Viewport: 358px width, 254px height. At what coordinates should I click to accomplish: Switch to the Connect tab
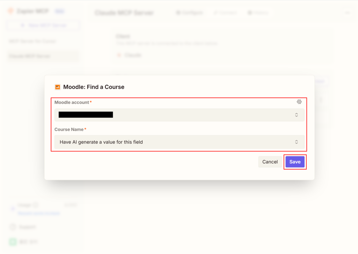(x=225, y=13)
